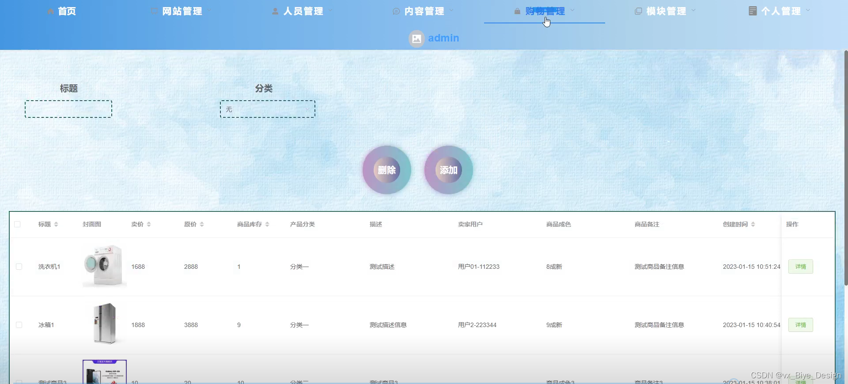Check the row checkbox for 冰箱1
848x384 pixels.
point(19,325)
